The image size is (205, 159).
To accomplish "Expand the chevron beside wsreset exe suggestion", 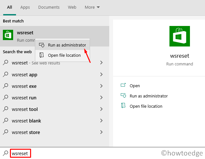I will point(101,86).
